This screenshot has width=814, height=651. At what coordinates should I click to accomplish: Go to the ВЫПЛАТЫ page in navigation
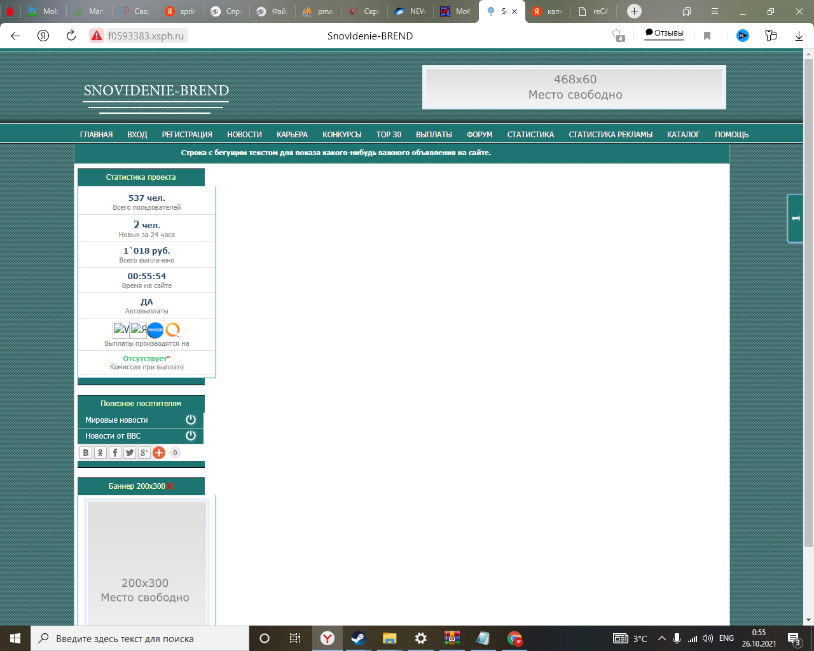click(x=434, y=135)
